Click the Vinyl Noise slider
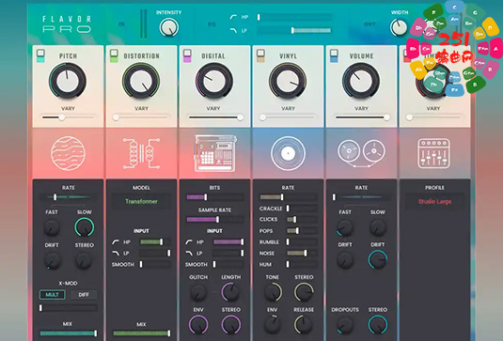The image size is (503, 341). [302, 254]
